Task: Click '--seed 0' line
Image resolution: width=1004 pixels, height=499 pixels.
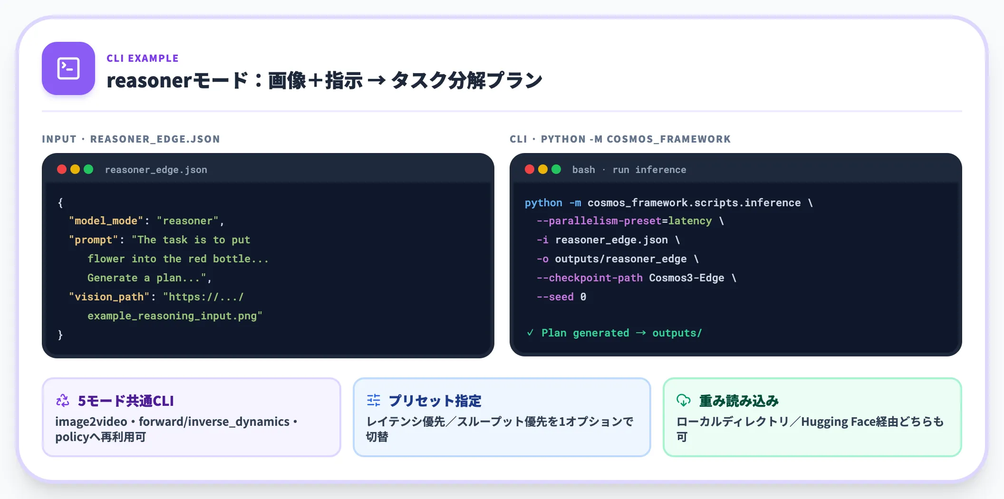Action: (561, 297)
